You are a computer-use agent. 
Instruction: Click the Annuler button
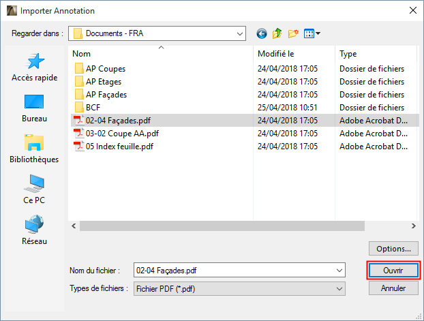click(393, 288)
